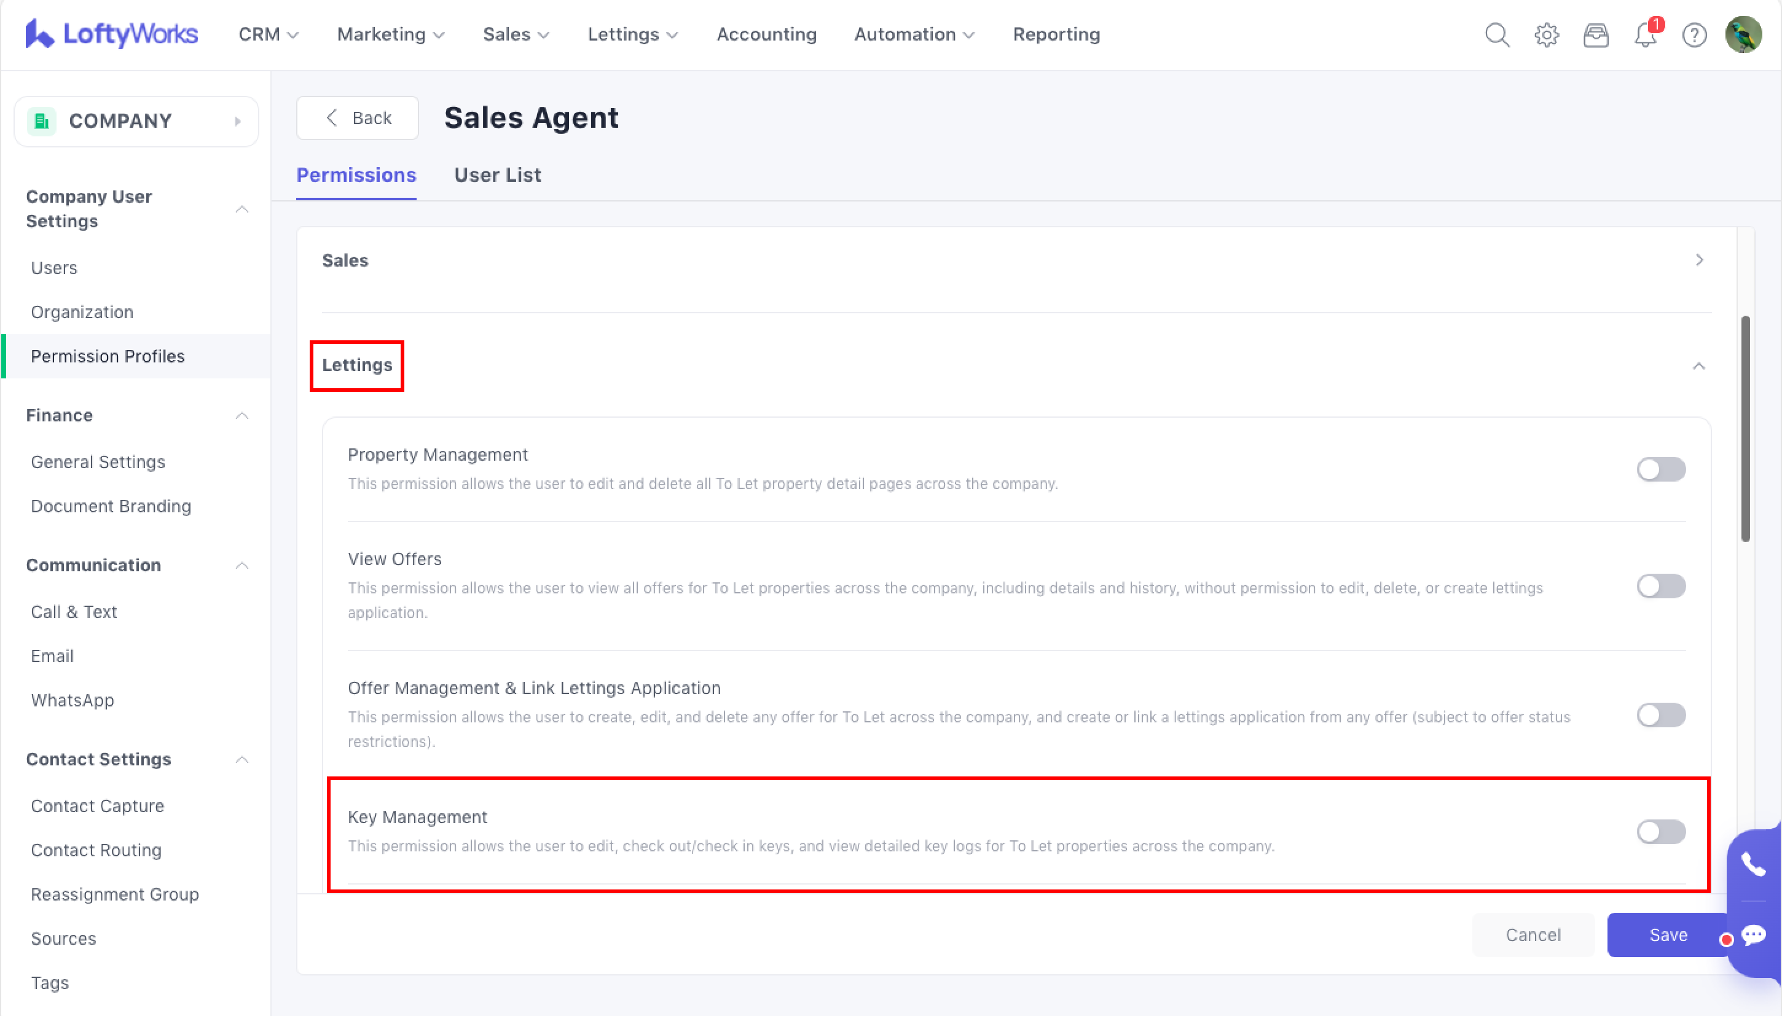Click the Back button
Image resolution: width=1782 pixels, height=1016 pixels.
358,118
